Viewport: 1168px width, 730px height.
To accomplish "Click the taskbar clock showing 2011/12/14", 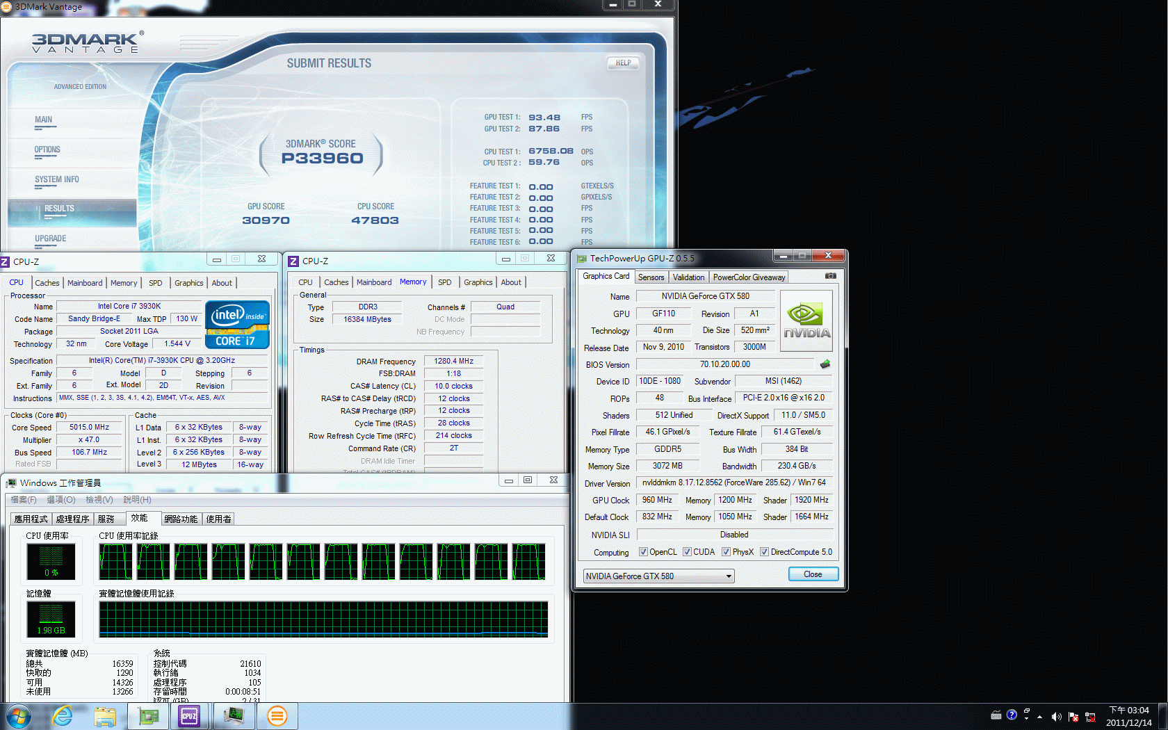I will tap(1128, 716).
